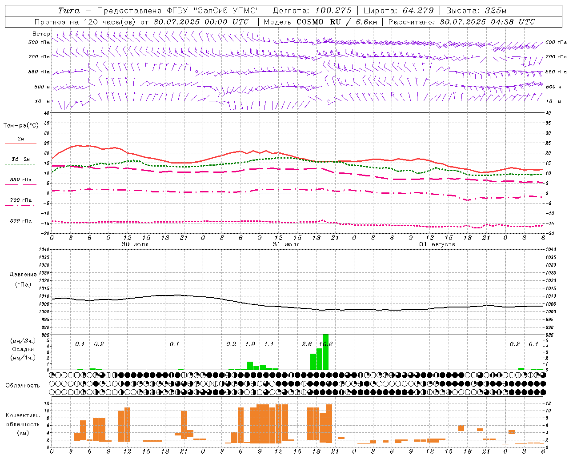
Task: Click the tallest green precipitation bar
Action: coord(325,352)
